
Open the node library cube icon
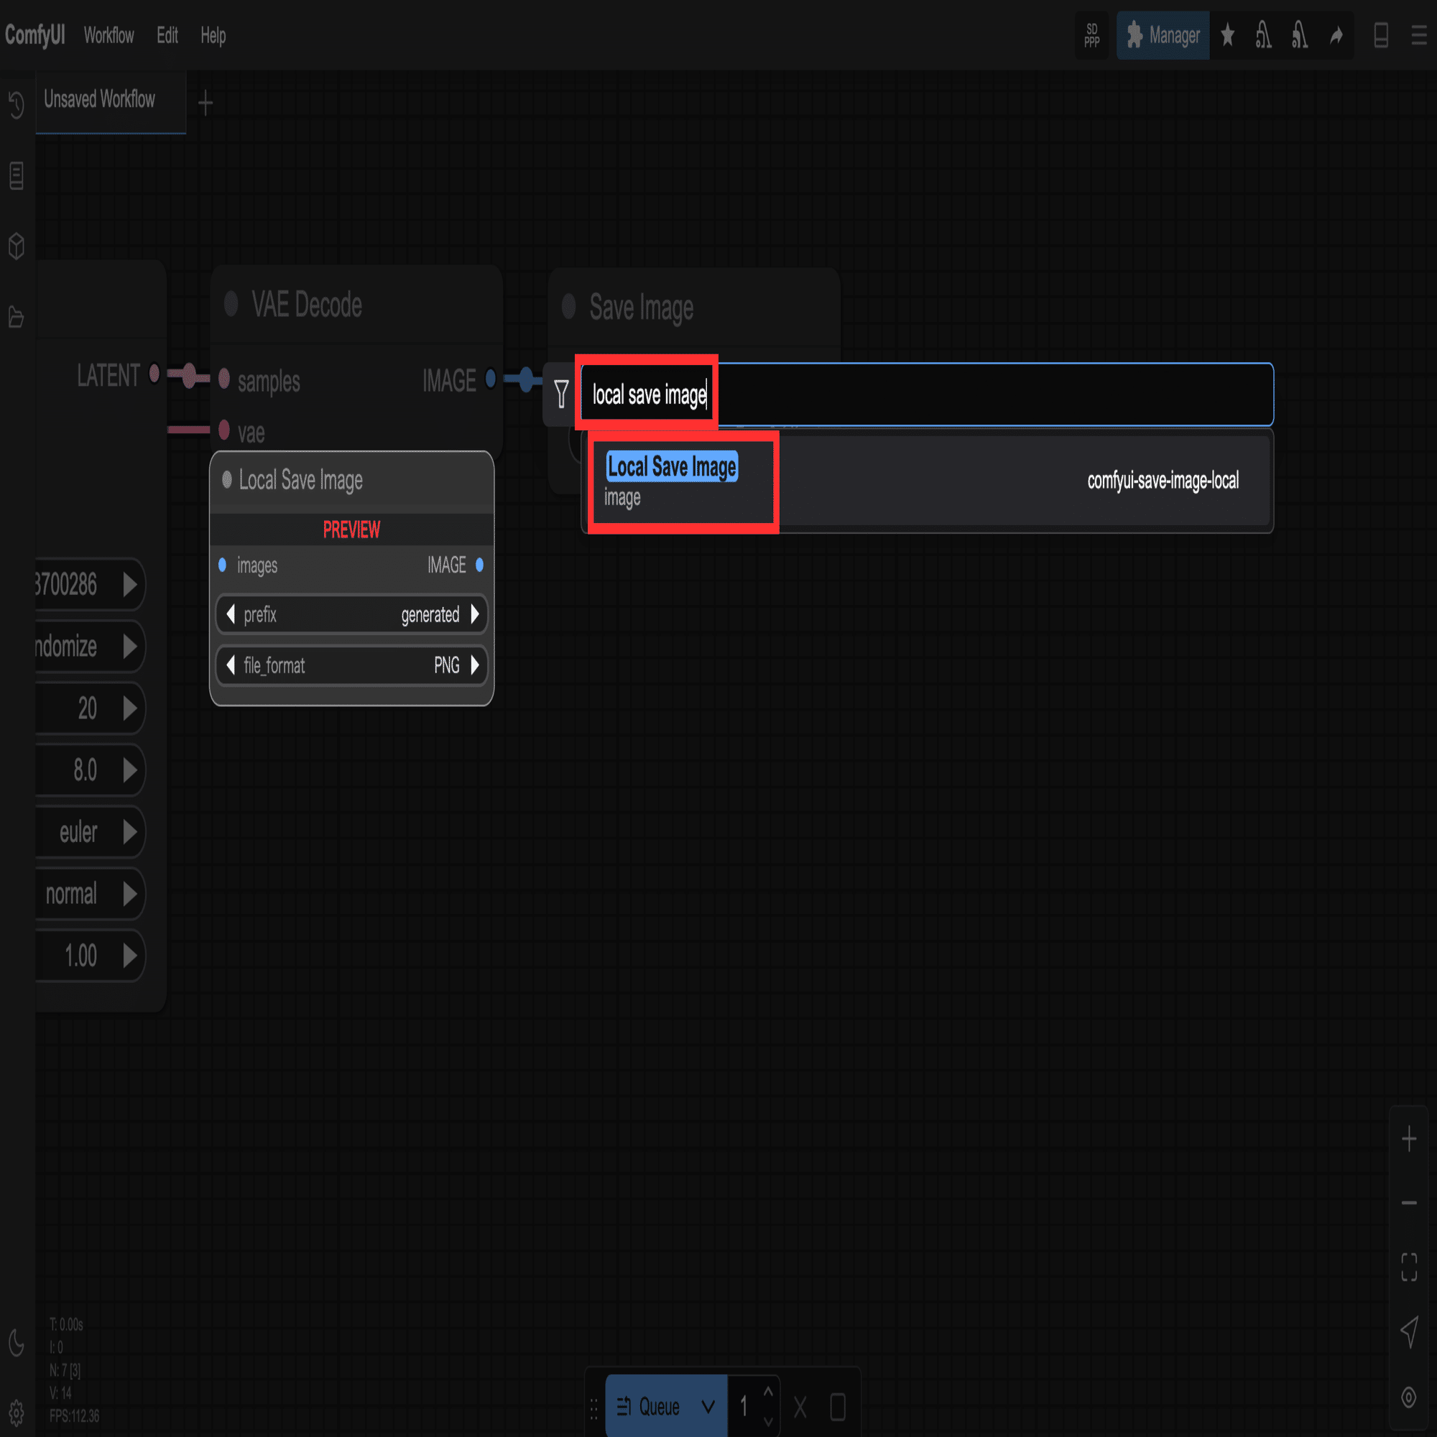pos(17,246)
